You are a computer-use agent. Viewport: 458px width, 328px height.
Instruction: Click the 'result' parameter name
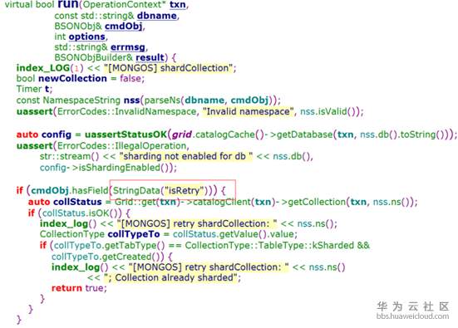click(x=150, y=57)
